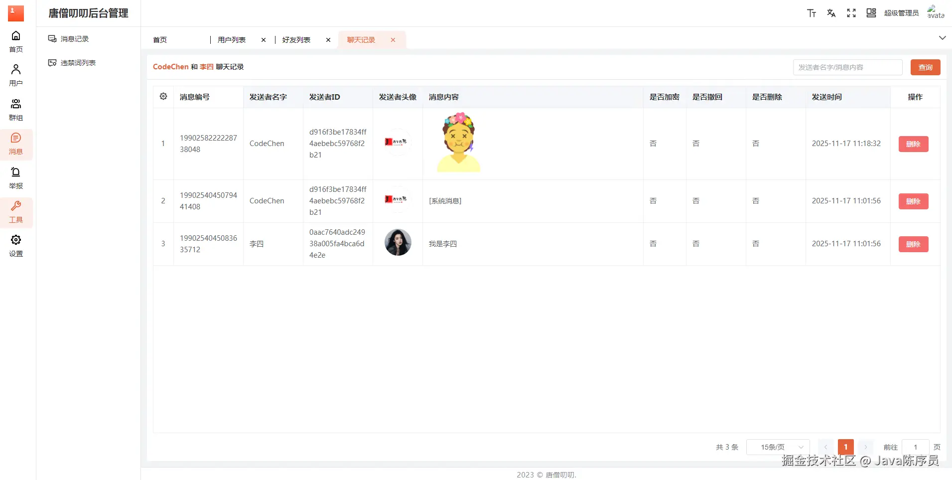Click CodeChen avatar in row 1
The width and height of the screenshot is (952, 480).
(398, 143)
